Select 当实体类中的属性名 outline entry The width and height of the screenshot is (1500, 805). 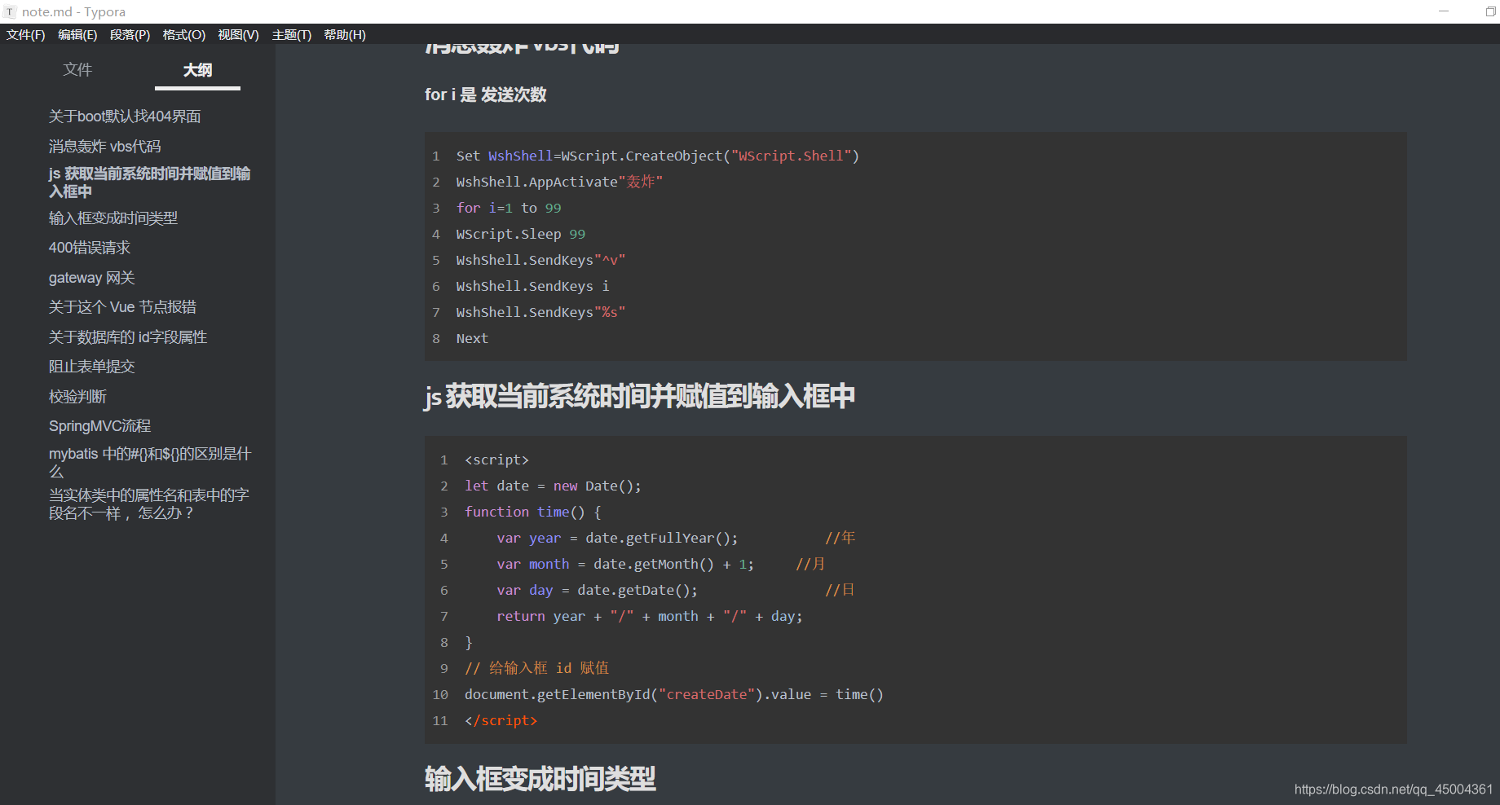149,504
